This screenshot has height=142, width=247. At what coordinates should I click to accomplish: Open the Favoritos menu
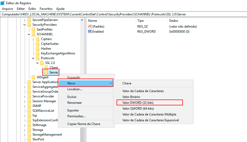[46, 9]
